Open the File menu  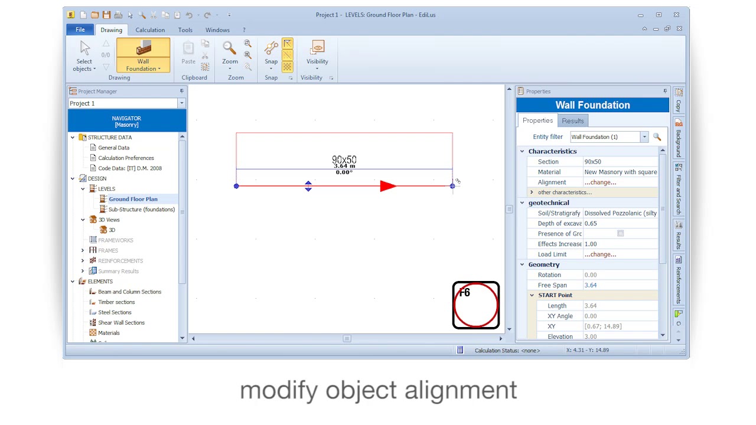(80, 30)
